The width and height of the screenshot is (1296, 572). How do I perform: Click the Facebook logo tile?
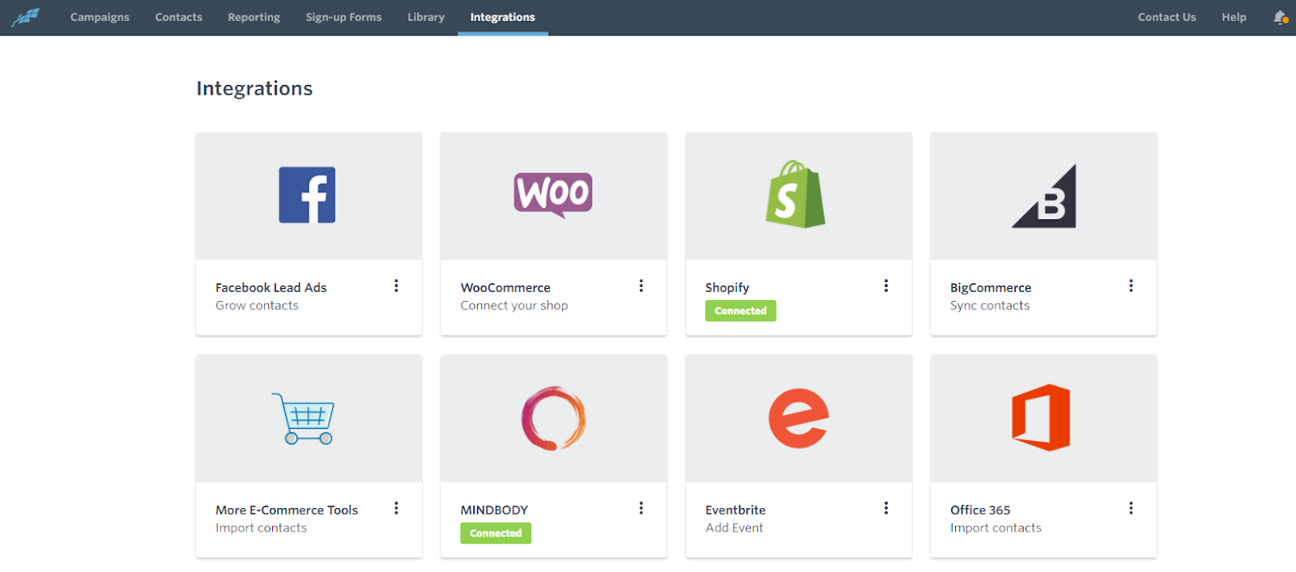click(307, 195)
